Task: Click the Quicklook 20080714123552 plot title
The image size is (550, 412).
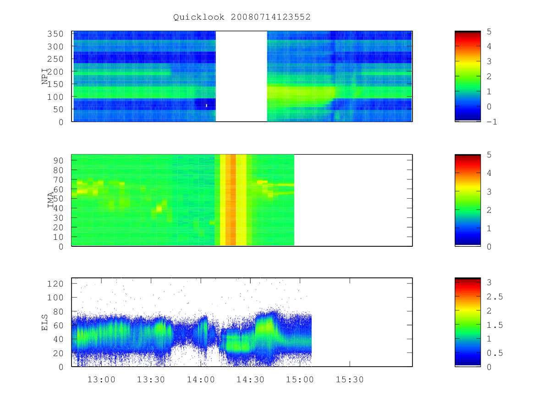Action: coord(242,17)
